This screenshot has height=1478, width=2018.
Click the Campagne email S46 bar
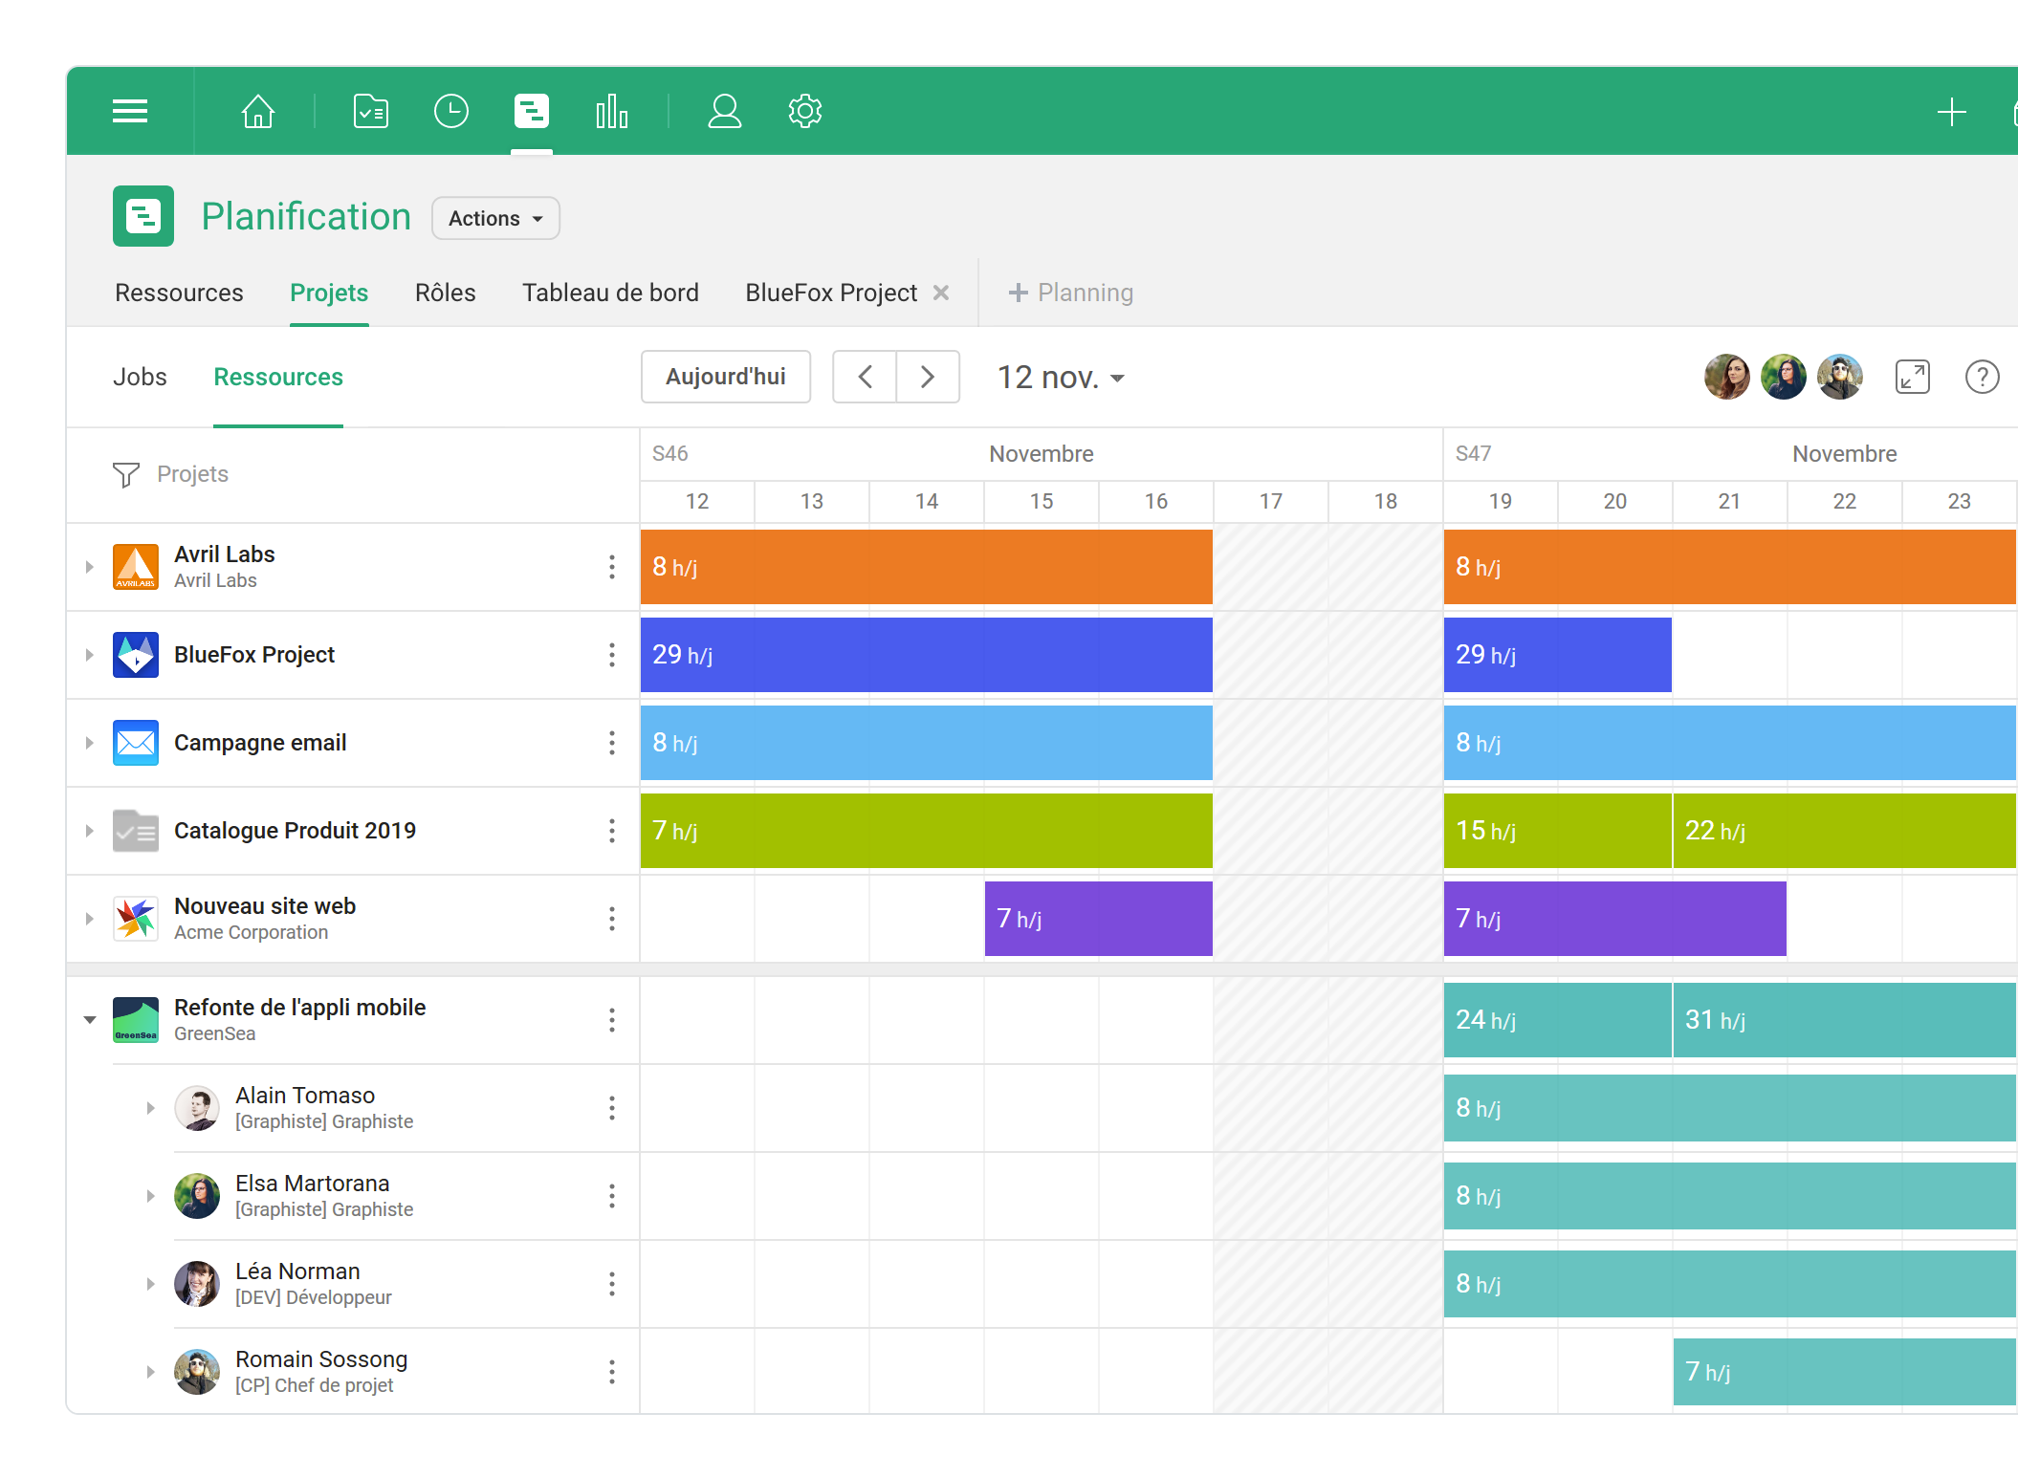tap(927, 743)
